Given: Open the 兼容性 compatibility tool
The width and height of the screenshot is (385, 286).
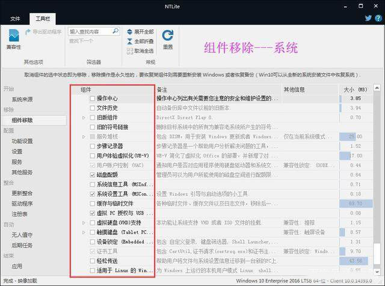Looking at the screenshot, I should coord(14,39).
